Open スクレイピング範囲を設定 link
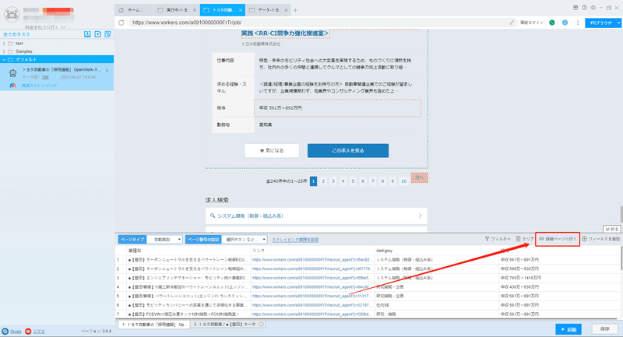 (295, 240)
